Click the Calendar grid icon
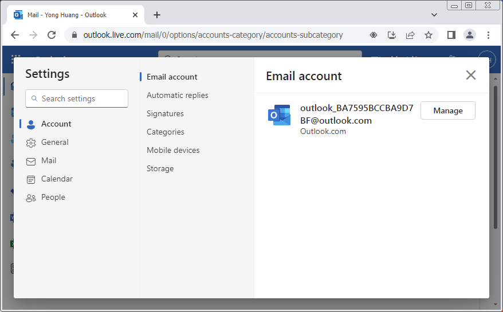Screen dimensions: 503x312 tap(31, 180)
